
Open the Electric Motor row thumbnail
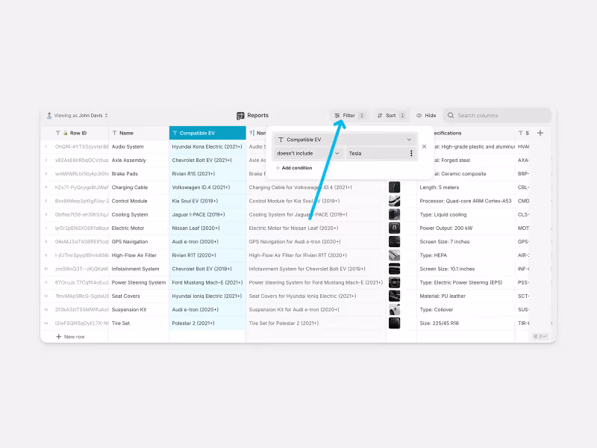[x=395, y=228]
